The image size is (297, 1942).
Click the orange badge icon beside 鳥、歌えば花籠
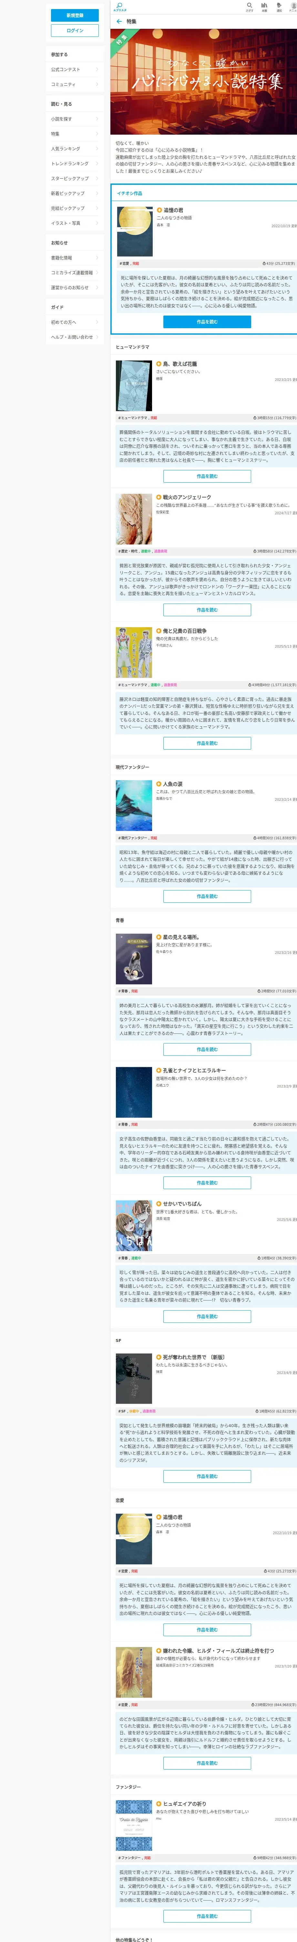coord(159,363)
